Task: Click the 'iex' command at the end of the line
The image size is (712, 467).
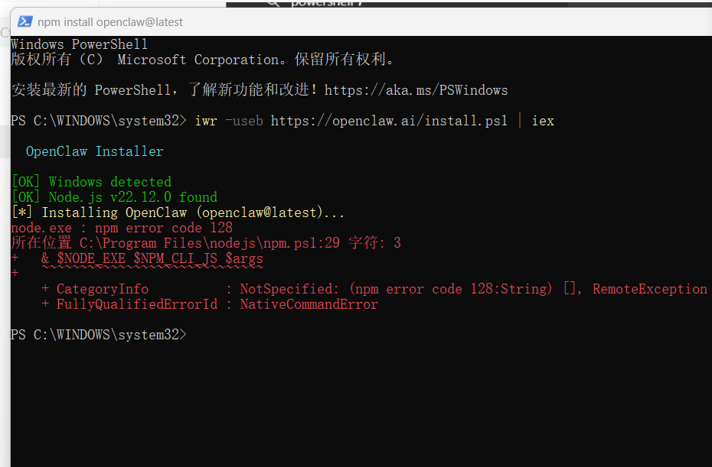Action: pyautogui.click(x=543, y=121)
